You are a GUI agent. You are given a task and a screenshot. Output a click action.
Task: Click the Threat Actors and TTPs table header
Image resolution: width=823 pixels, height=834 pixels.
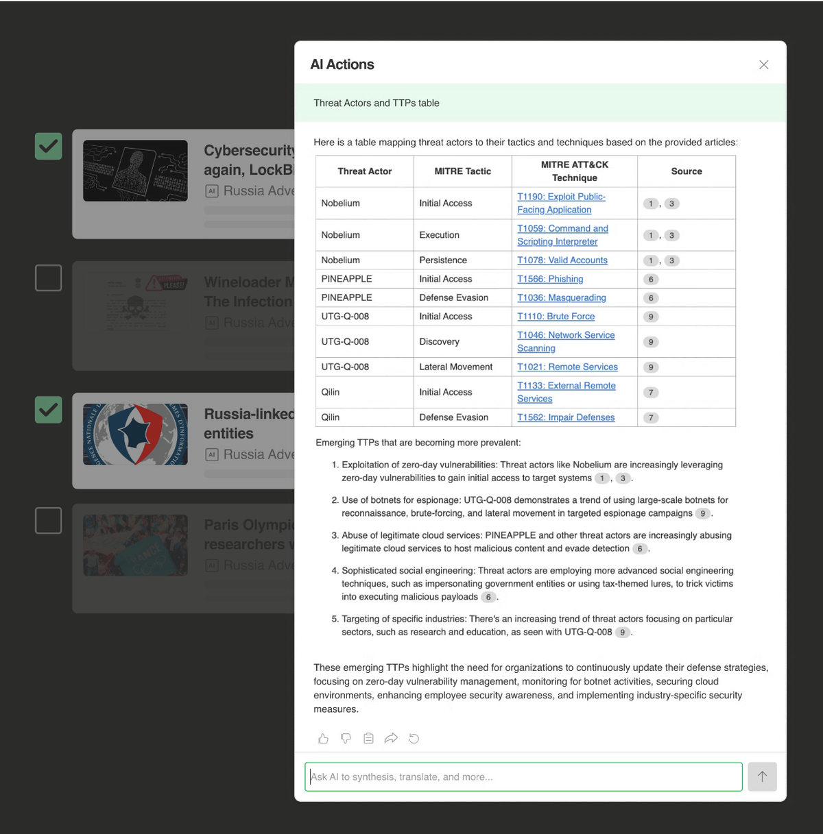click(376, 103)
